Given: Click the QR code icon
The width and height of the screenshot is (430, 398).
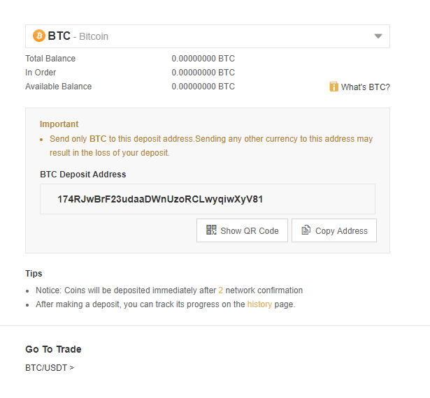Looking at the screenshot, I should click(x=211, y=230).
